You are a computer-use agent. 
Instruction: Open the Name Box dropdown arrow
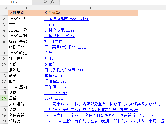click(30, 2)
